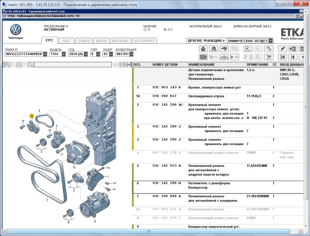
Task: Click the horizontal scrollbar right arrow
Action: 301,231
